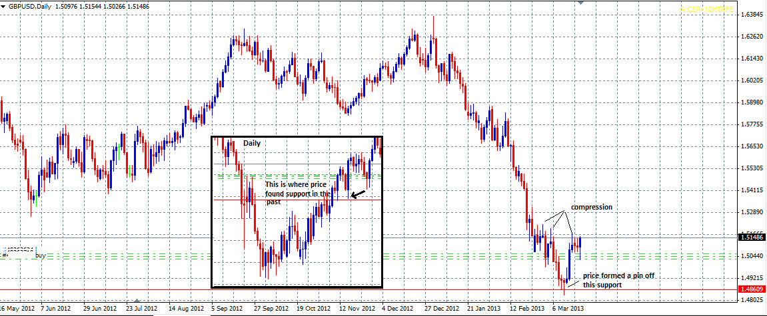Viewport: 767px width, 316px height.
Task: Click the 16 May 2012 date label
Action: coord(17,309)
